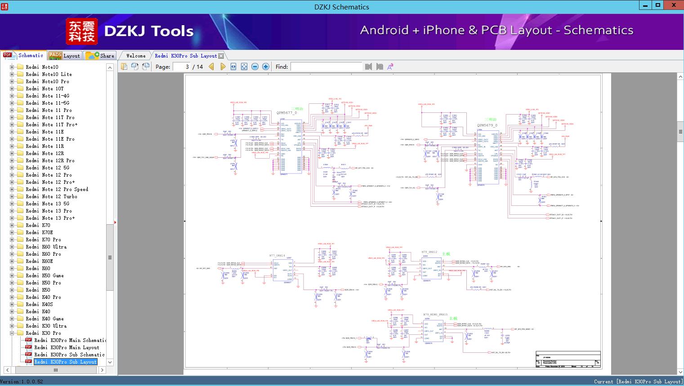The width and height of the screenshot is (684, 386).
Task: Collapse the Redmi K30 Pro folder
Action: tap(12, 333)
